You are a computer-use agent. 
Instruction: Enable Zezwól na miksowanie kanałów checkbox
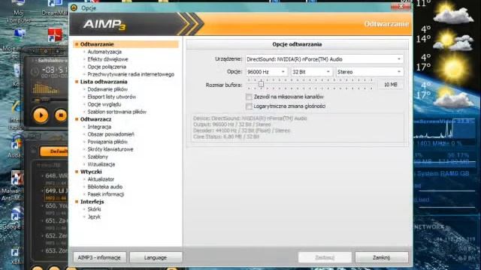point(249,97)
